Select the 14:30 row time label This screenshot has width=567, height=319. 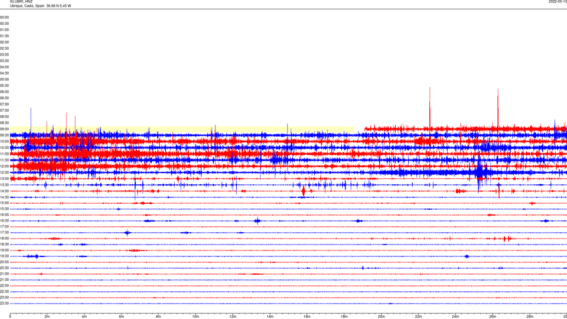pos(4,197)
